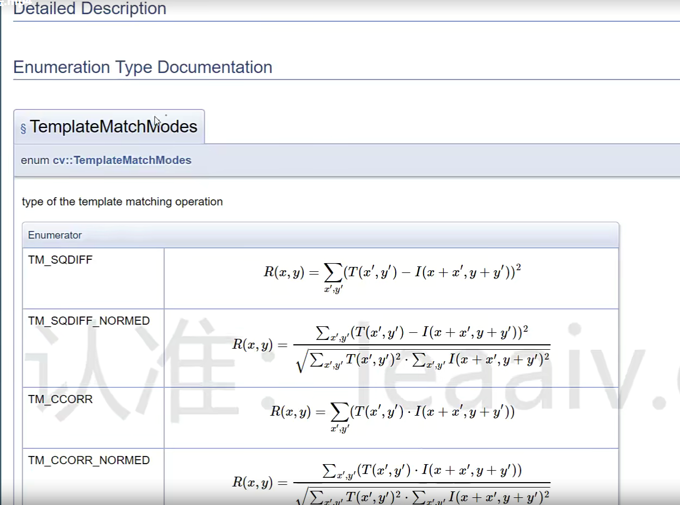
Task: Click R(x,y) in the TM_CCORR formula
Action: [291, 412]
